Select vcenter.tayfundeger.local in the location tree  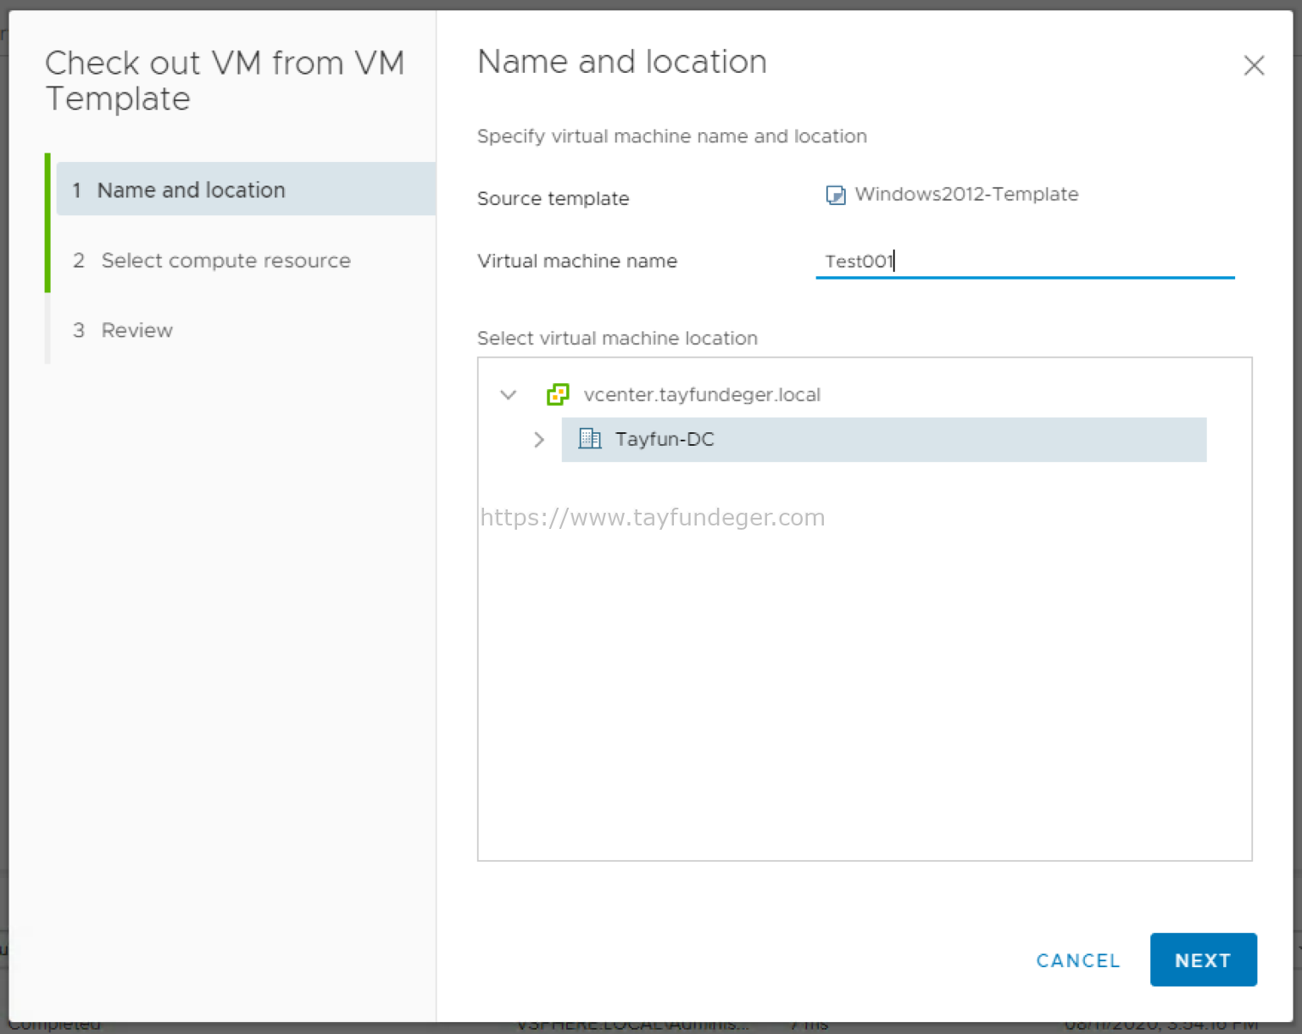click(x=702, y=394)
